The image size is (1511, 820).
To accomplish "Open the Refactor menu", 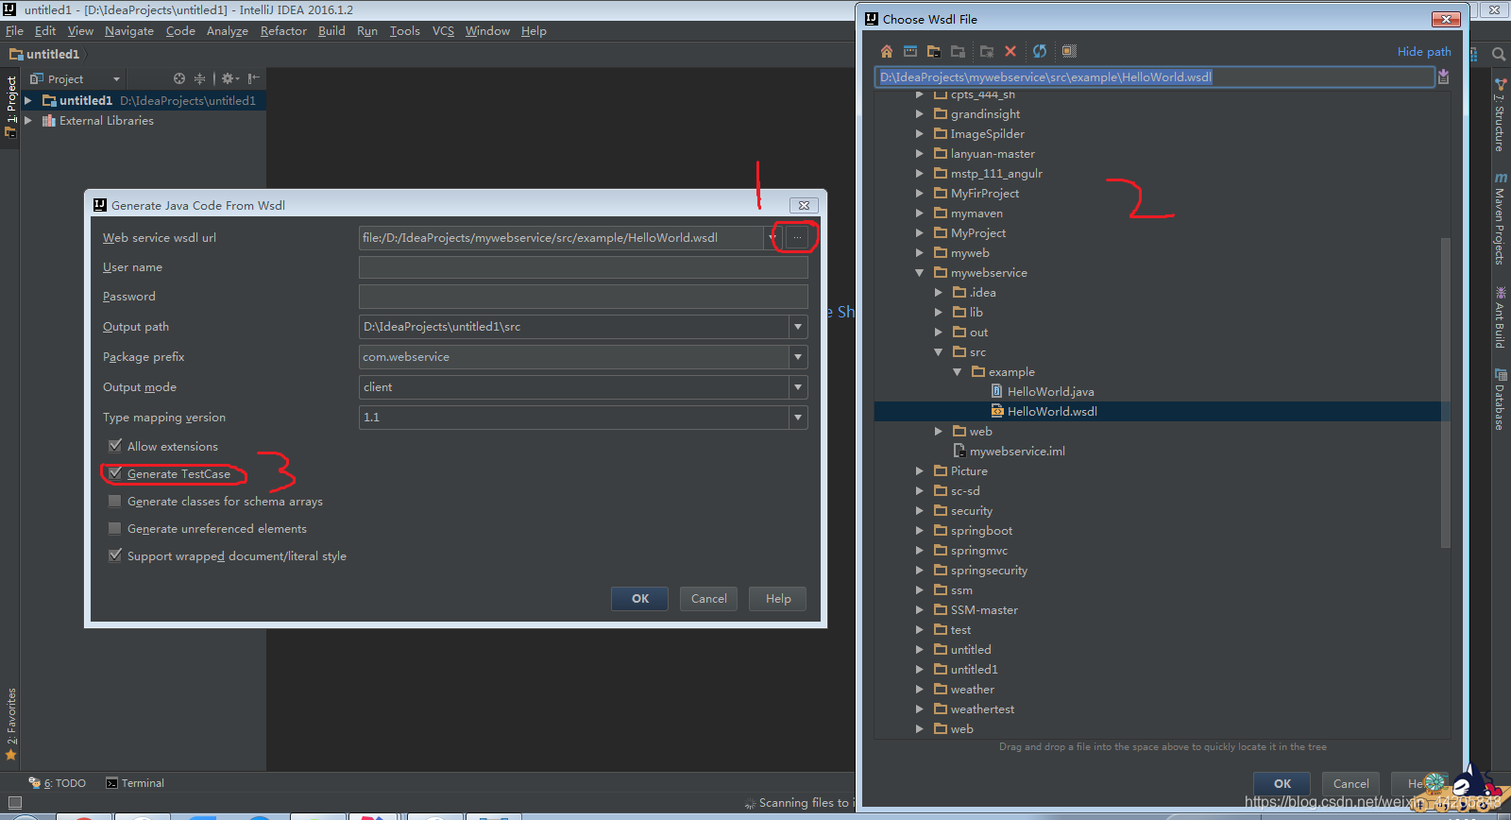I will (283, 31).
